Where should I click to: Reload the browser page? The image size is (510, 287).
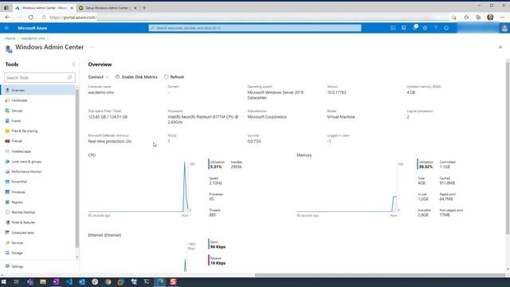pyautogui.click(x=30, y=18)
